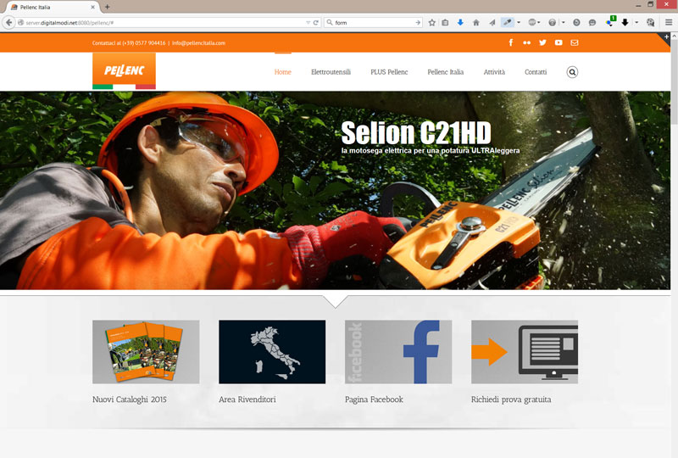Go to the browser home page icon
Screen dimensions: 678x458
[476, 23]
